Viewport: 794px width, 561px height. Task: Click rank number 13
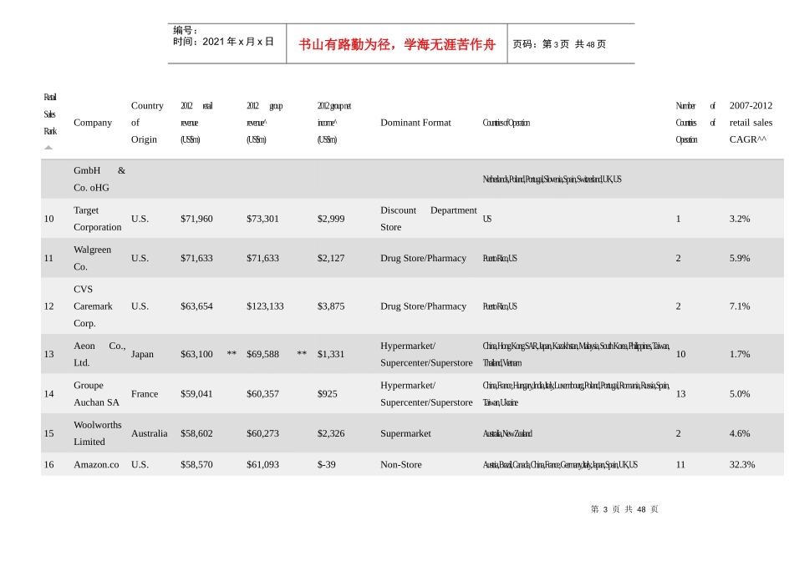tap(48, 354)
